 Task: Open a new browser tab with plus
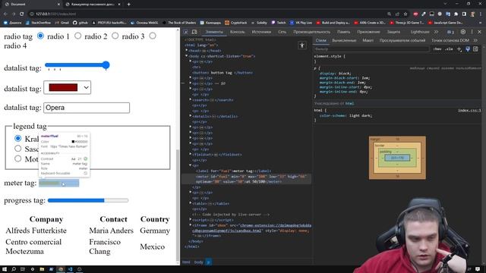coord(128,5)
